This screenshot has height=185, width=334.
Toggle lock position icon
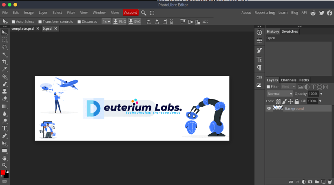pyautogui.click(x=290, y=101)
